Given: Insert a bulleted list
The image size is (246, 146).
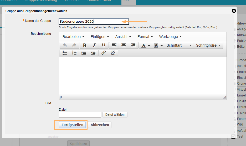Looking at the screenshot, I should click(x=65, y=53).
